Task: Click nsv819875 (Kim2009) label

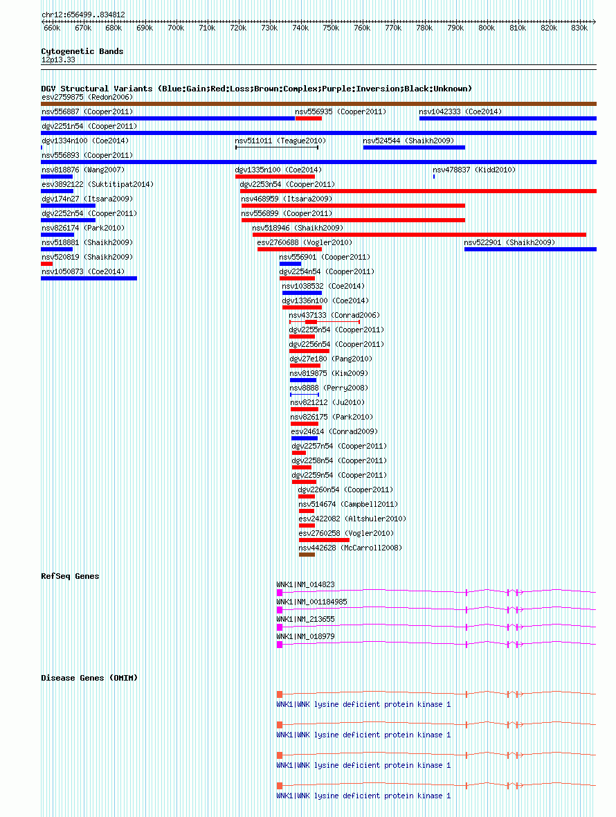Action: coord(329,375)
